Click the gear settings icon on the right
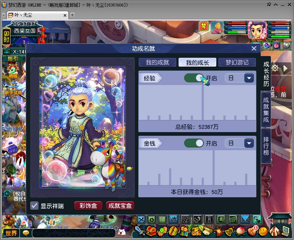Image resolution: width=294 pixels, height=240 pixels. click(x=275, y=68)
